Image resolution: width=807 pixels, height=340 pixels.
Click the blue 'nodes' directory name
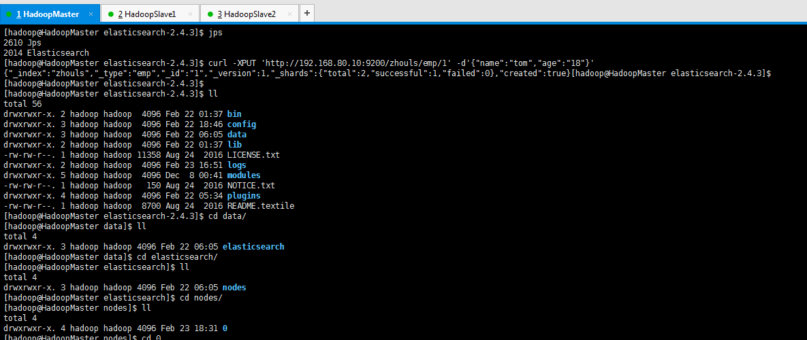coord(234,288)
